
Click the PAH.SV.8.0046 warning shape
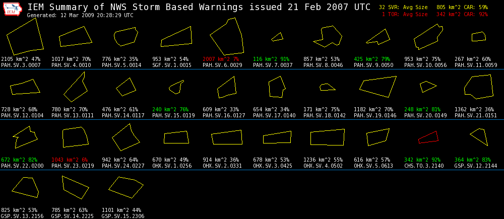(x=327, y=37)
